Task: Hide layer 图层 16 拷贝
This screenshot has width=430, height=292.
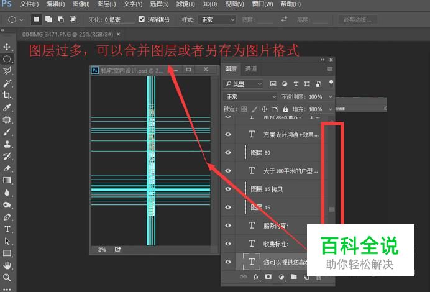Action: (x=228, y=189)
